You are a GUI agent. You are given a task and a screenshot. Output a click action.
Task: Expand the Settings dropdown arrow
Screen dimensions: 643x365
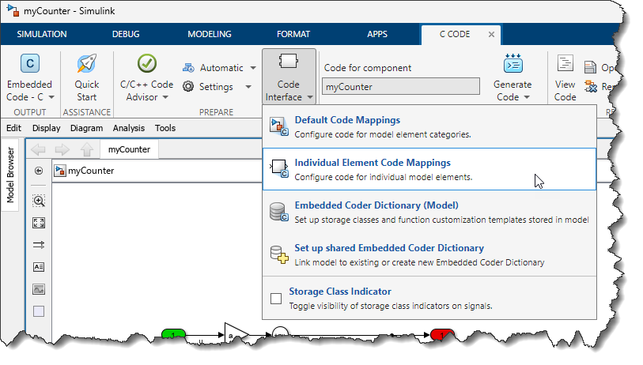pos(248,87)
